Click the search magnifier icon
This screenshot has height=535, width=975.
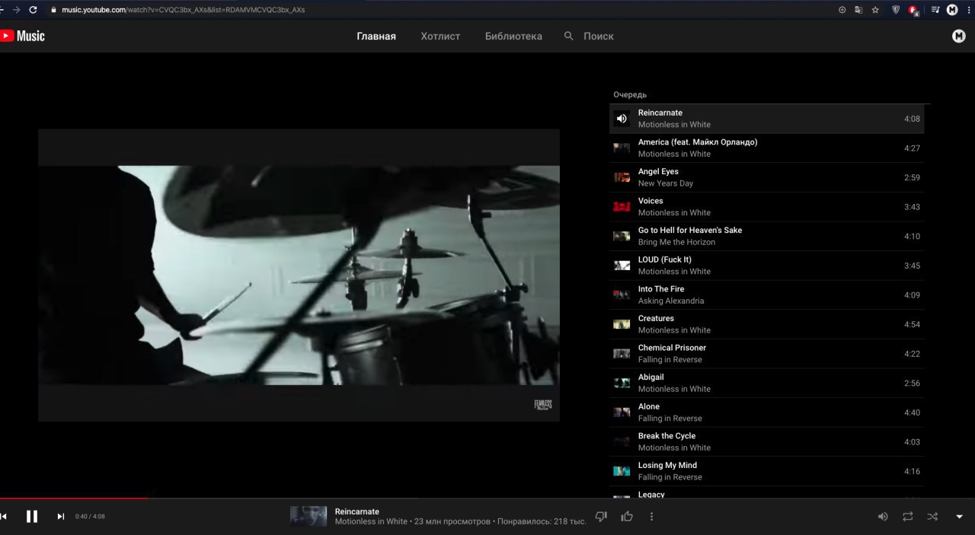[x=569, y=36]
